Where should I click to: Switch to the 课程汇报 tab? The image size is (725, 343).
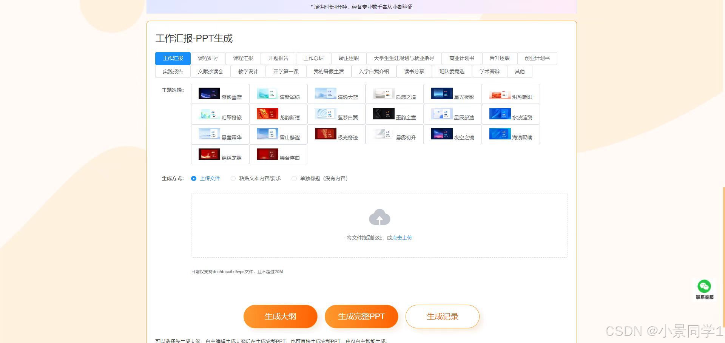tap(243, 59)
